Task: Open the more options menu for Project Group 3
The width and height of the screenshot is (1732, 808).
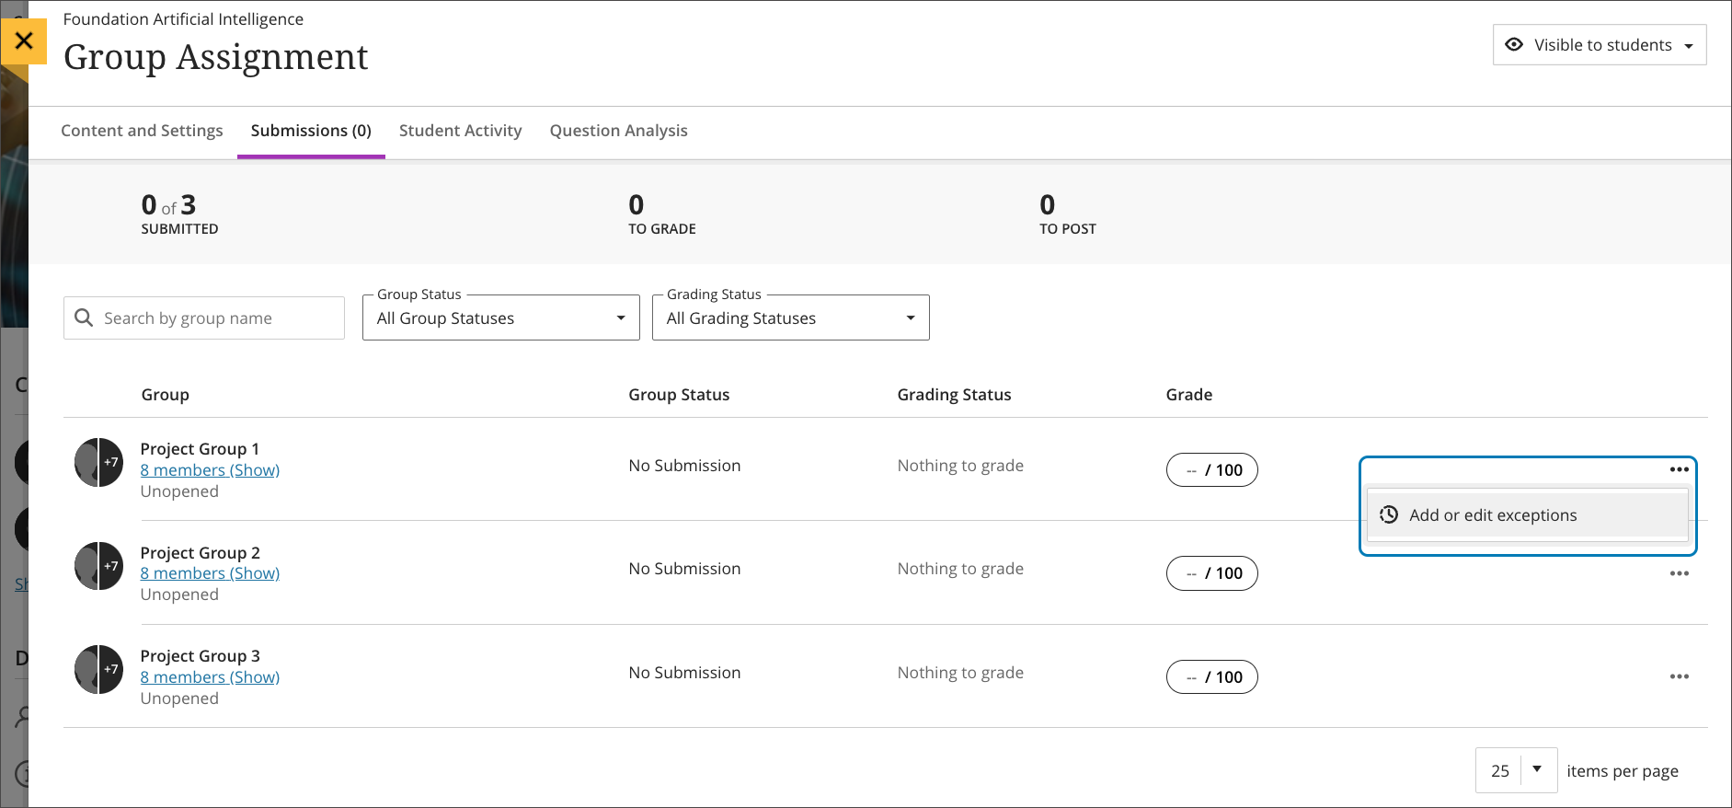Action: [x=1679, y=676]
